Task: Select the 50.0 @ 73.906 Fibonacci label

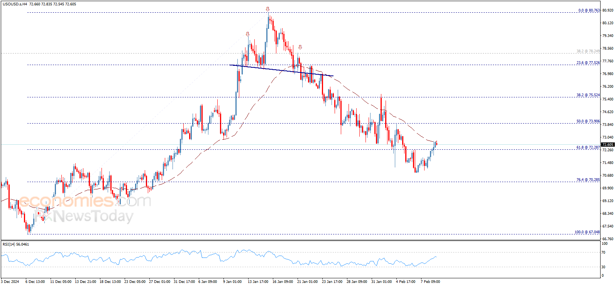Action: point(588,121)
